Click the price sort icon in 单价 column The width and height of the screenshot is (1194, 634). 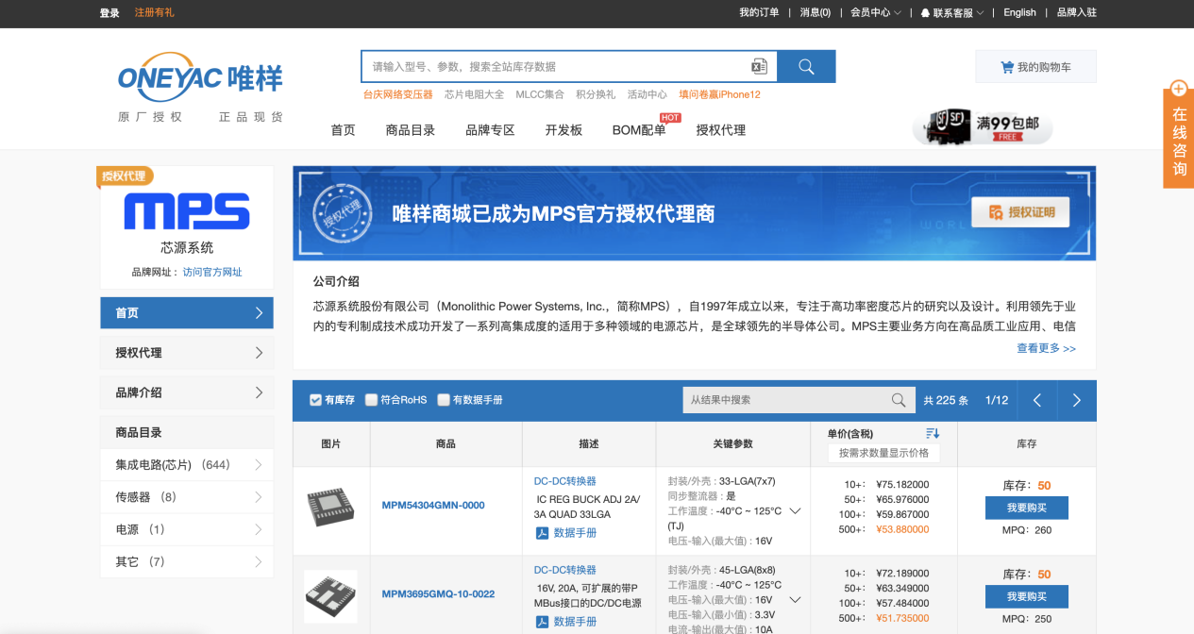(x=933, y=433)
